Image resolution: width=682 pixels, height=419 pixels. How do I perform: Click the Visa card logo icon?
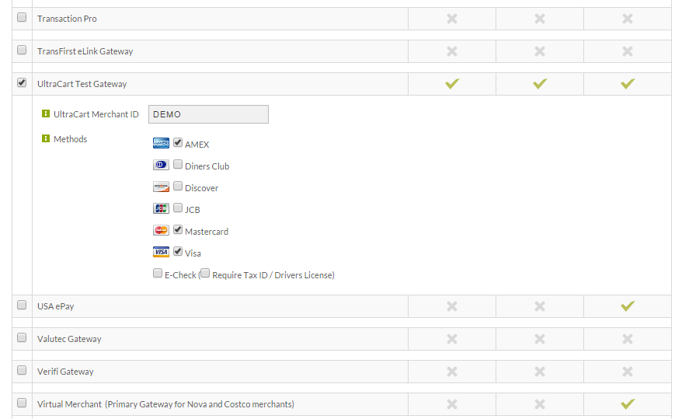pyautogui.click(x=161, y=252)
